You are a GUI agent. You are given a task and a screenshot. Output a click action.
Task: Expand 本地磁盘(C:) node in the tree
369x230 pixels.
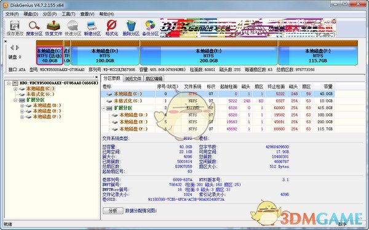(x=15, y=89)
